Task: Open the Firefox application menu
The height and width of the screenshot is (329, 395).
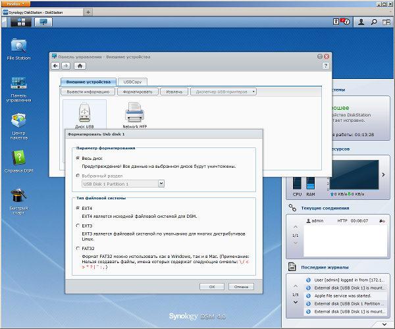Action: (16, 4)
